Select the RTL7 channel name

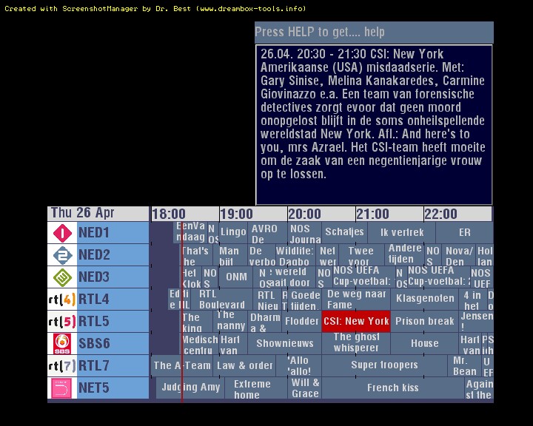113,365
